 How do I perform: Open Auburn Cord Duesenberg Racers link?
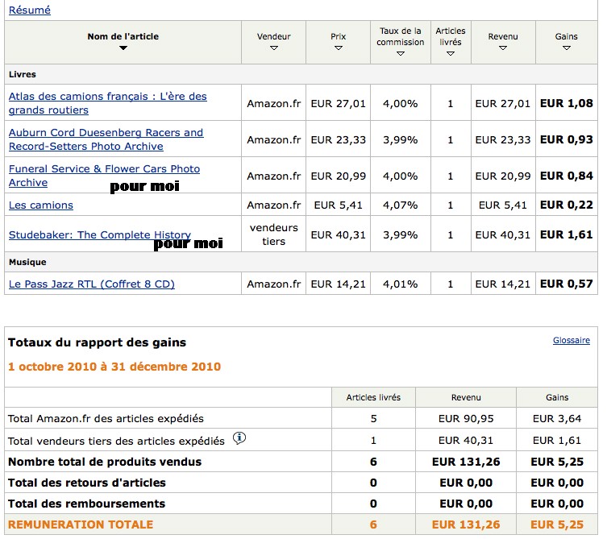[x=106, y=132]
